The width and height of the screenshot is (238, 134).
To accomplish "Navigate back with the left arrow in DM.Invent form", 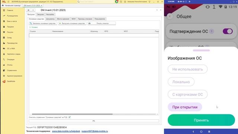I will (29, 10).
